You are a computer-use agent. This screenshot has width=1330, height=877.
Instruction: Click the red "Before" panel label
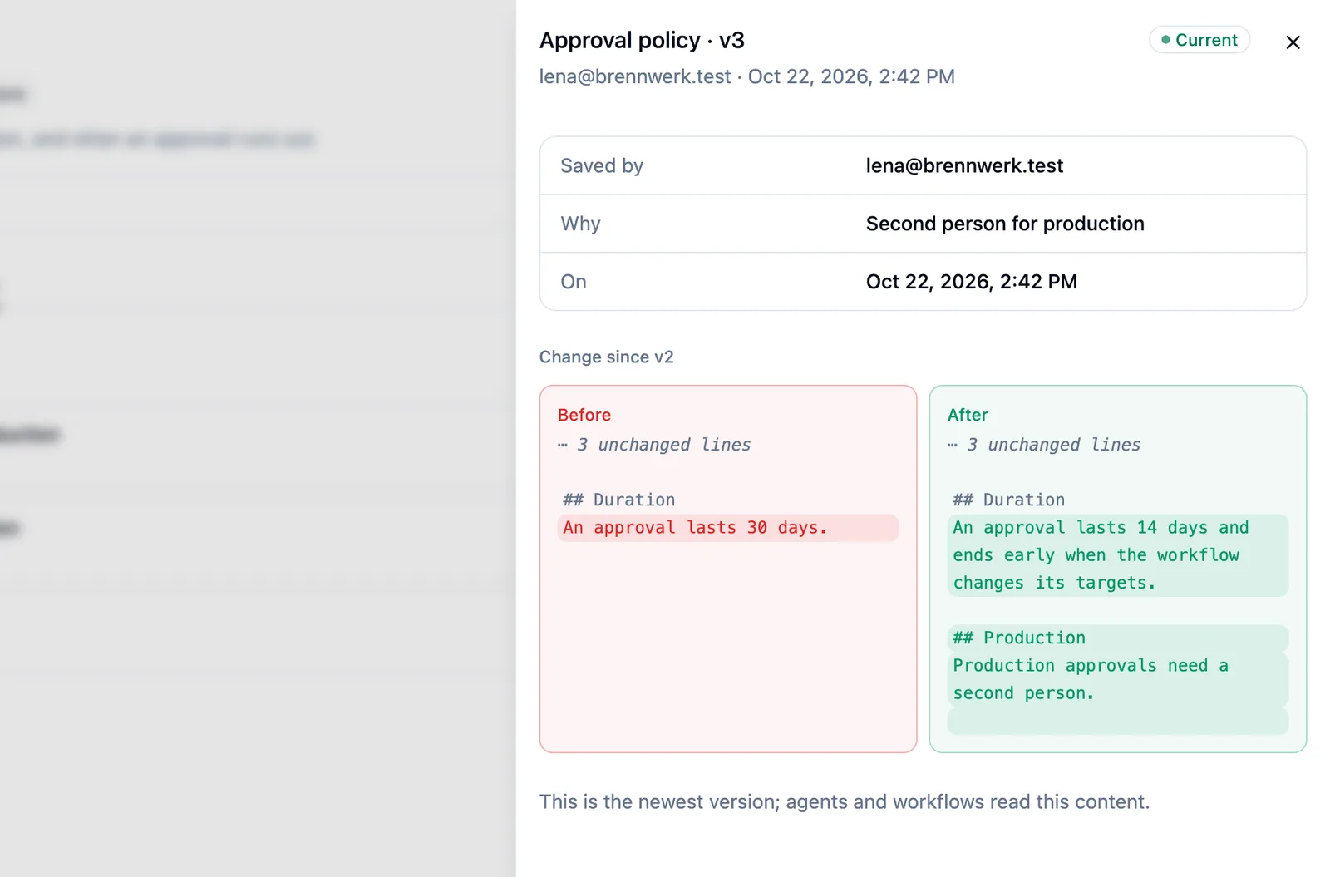pyautogui.click(x=584, y=415)
